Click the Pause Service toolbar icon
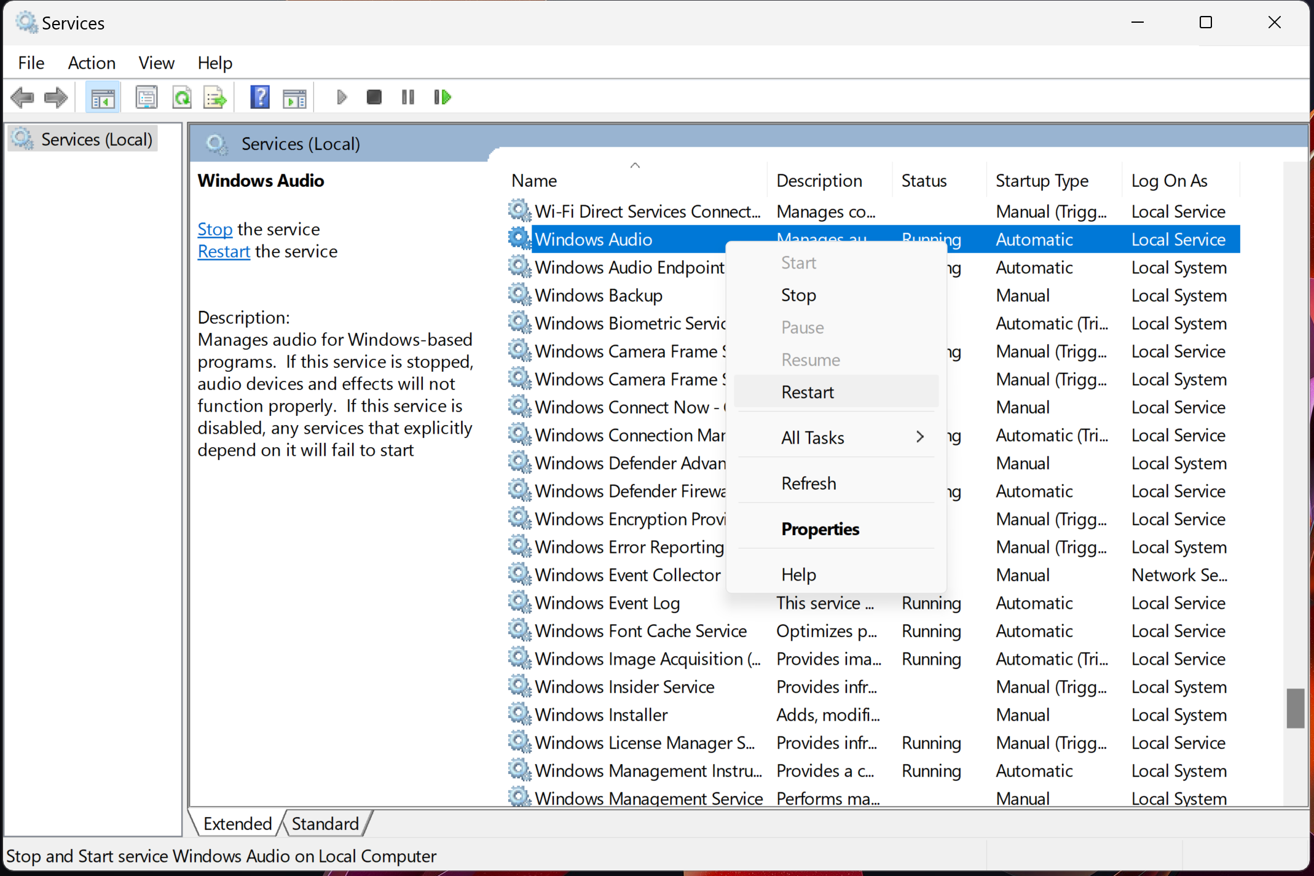The image size is (1314, 876). tap(407, 97)
